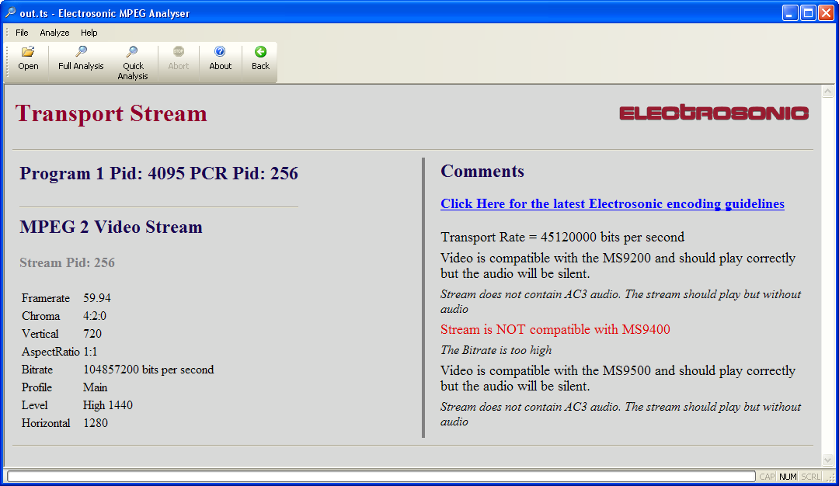Image resolution: width=839 pixels, height=486 pixels.
Task: Click the AspectRatio value 1:1
Action: pyautogui.click(x=90, y=352)
